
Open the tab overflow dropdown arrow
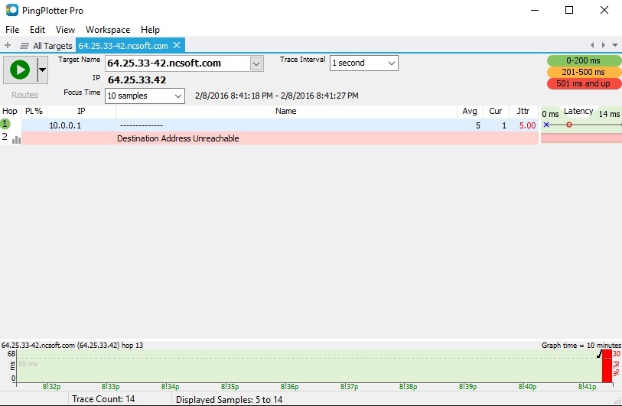click(615, 45)
